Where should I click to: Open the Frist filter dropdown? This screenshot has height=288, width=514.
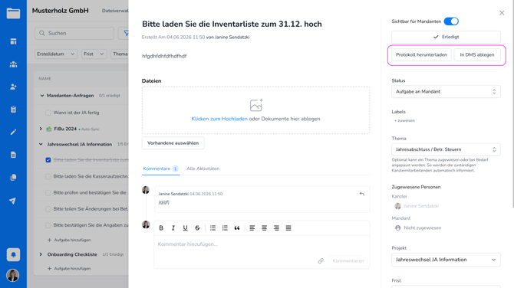click(x=94, y=54)
